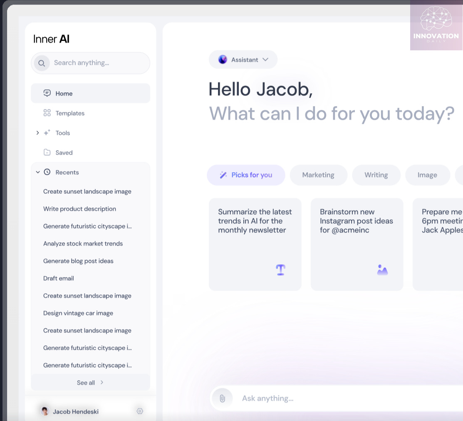Switch to the Writing tab
This screenshot has height=421, width=463.
pyautogui.click(x=376, y=175)
